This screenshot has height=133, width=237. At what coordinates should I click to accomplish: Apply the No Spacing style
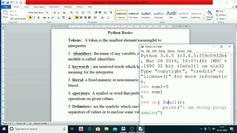click(134, 15)
